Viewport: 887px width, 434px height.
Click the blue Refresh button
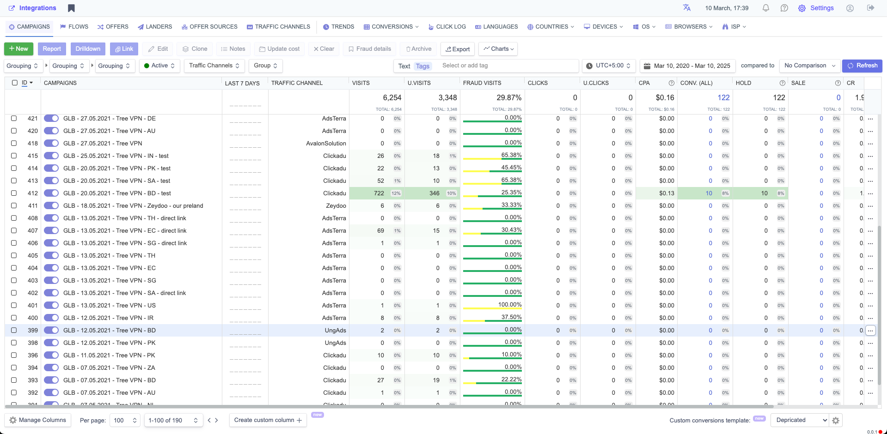tap(862, 66)
